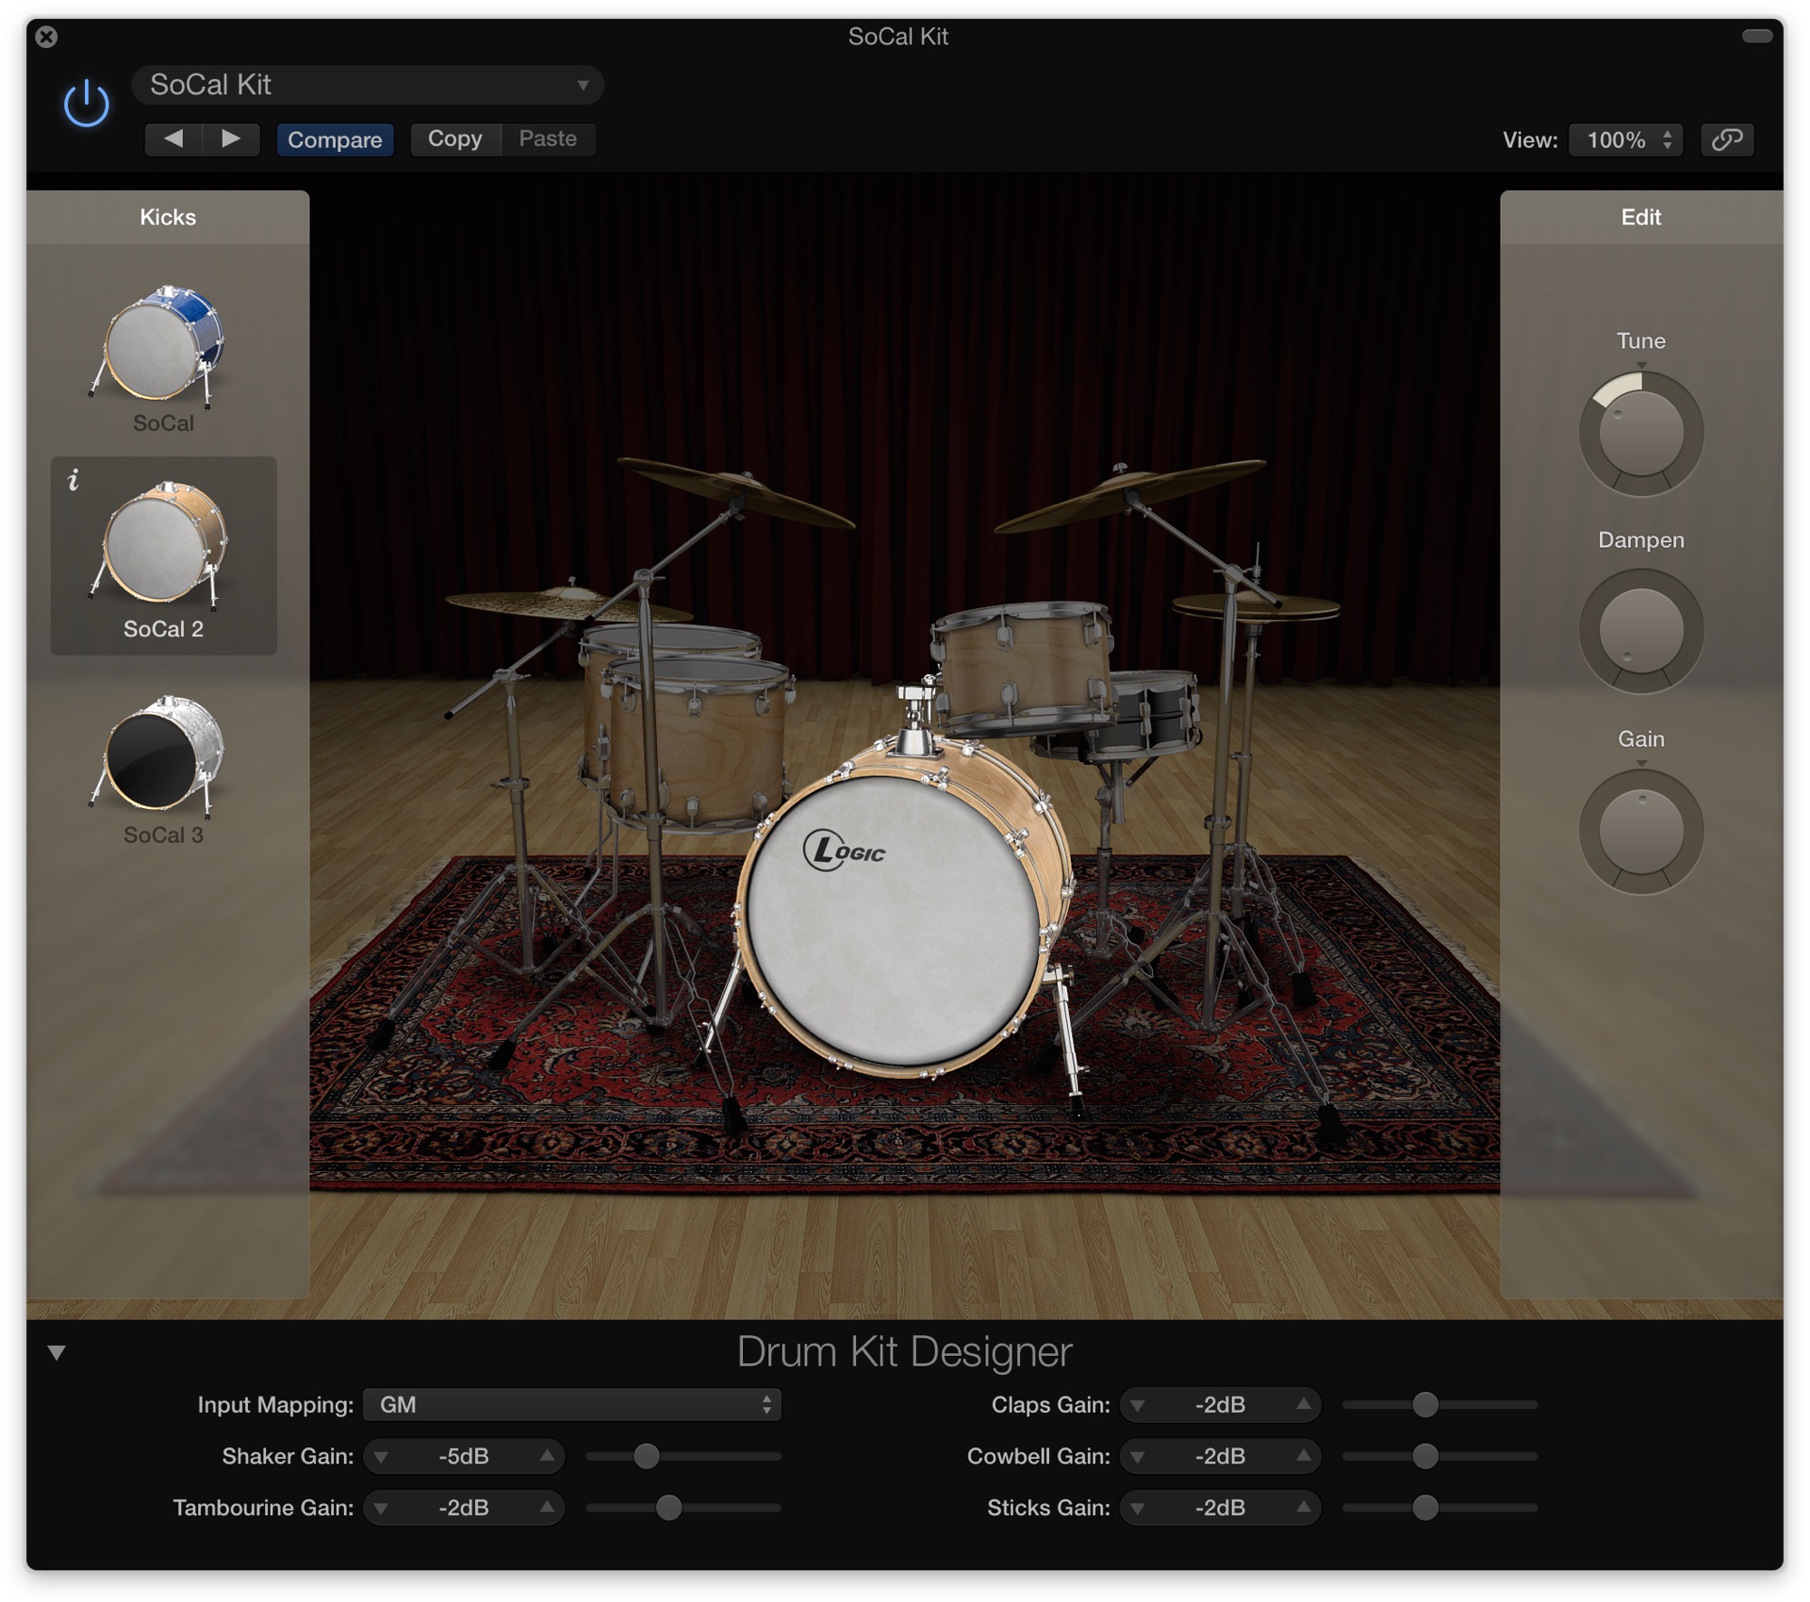The image size is (1810, 1602).
Task: Click the Shaker Gain -5dB value field
Action: pyautogui.click(x=464, y=1456)
